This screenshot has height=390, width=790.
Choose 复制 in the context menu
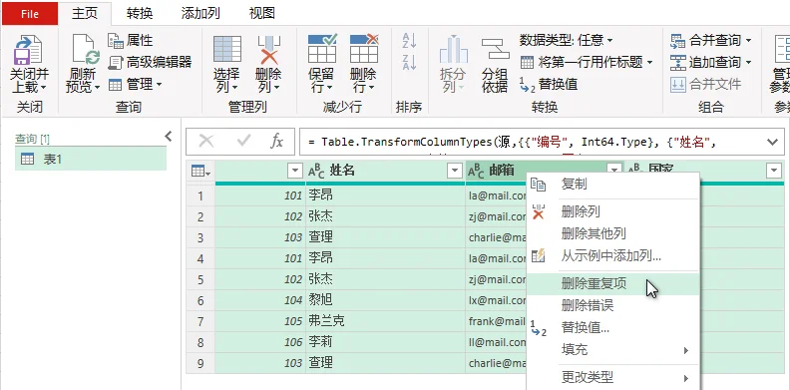[x=613, y=185]
